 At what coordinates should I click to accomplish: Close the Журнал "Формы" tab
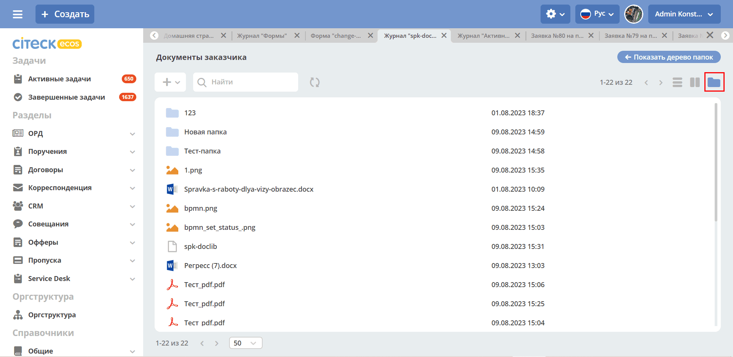297,36
